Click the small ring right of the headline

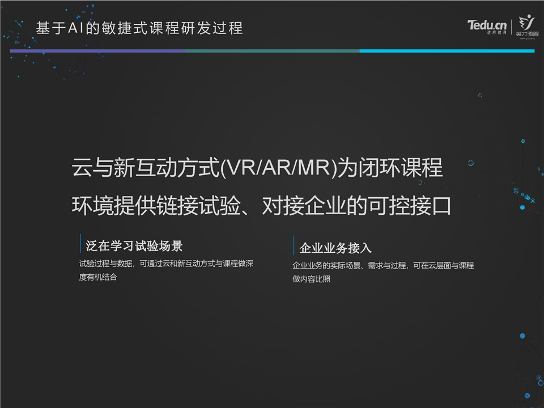tap(470, 163)
